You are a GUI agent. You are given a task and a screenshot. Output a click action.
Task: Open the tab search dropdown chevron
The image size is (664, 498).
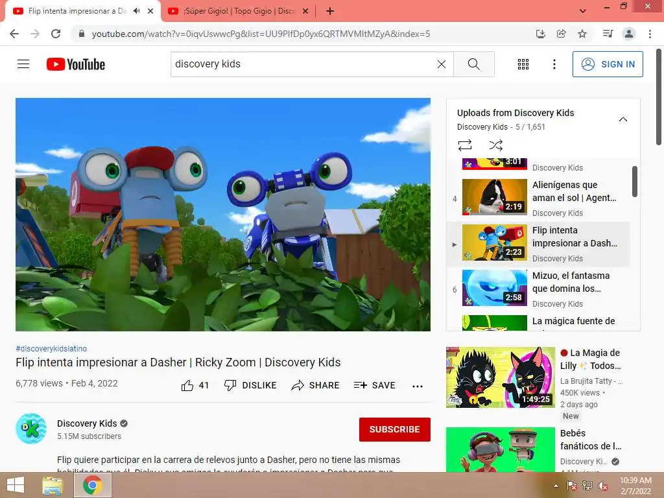(x=583, y=11)
